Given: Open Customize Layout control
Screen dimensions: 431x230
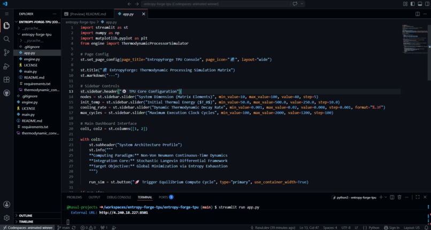Looking at the screenshot, I should tap(405, 4).
